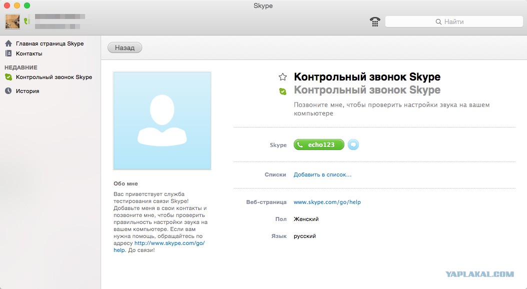Click the mood text Позвоните мне
527x289 pixels.
pos(391,109)
